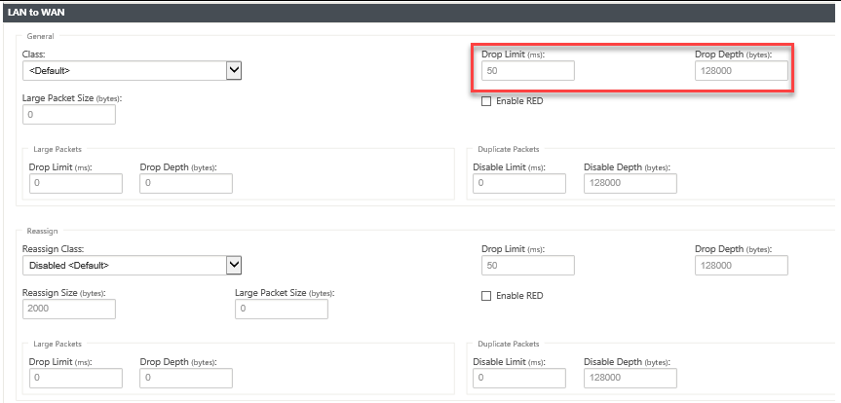Open the Class dropdown in General
The height and width of the screenshot is (403, 841).
pos(132,70)
